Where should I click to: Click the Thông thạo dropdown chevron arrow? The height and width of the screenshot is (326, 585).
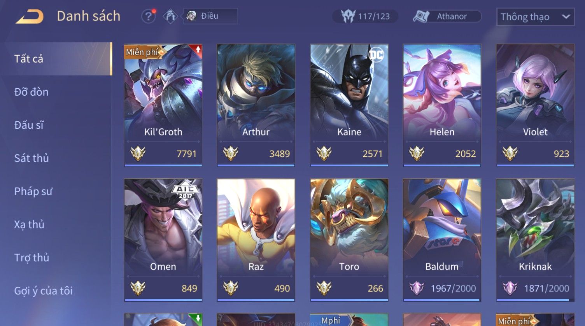coord(566,17)
